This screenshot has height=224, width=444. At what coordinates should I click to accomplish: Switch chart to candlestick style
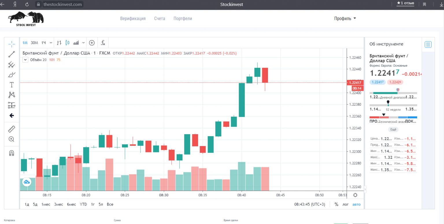click(x=67, y=43)
